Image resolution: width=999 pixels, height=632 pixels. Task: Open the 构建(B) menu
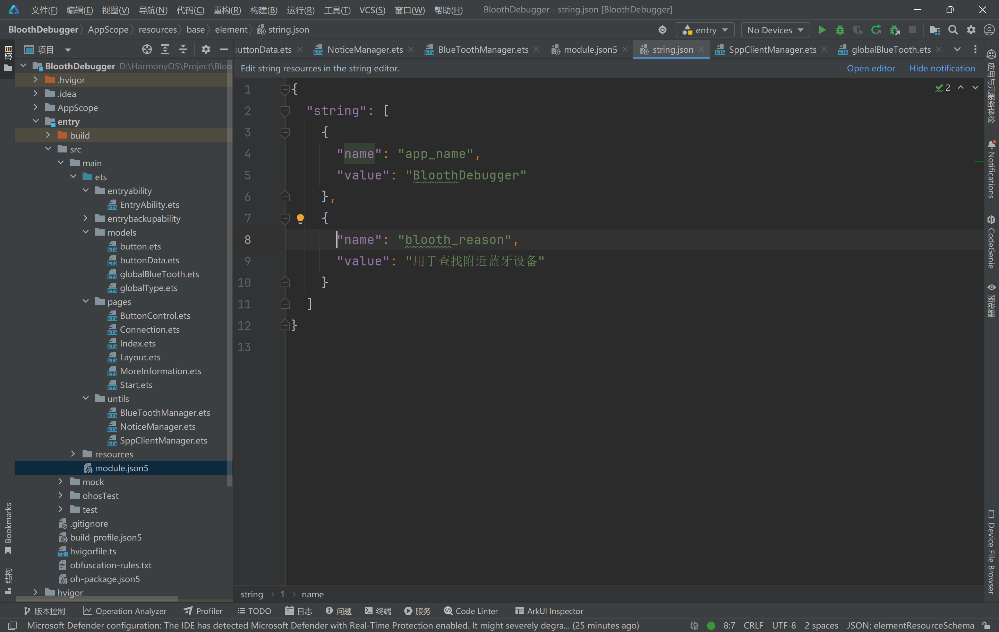(x=263, y=10)
